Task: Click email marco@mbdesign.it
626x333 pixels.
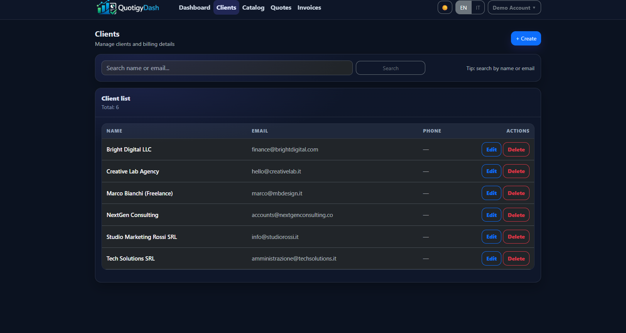Action: coord(277,193)
